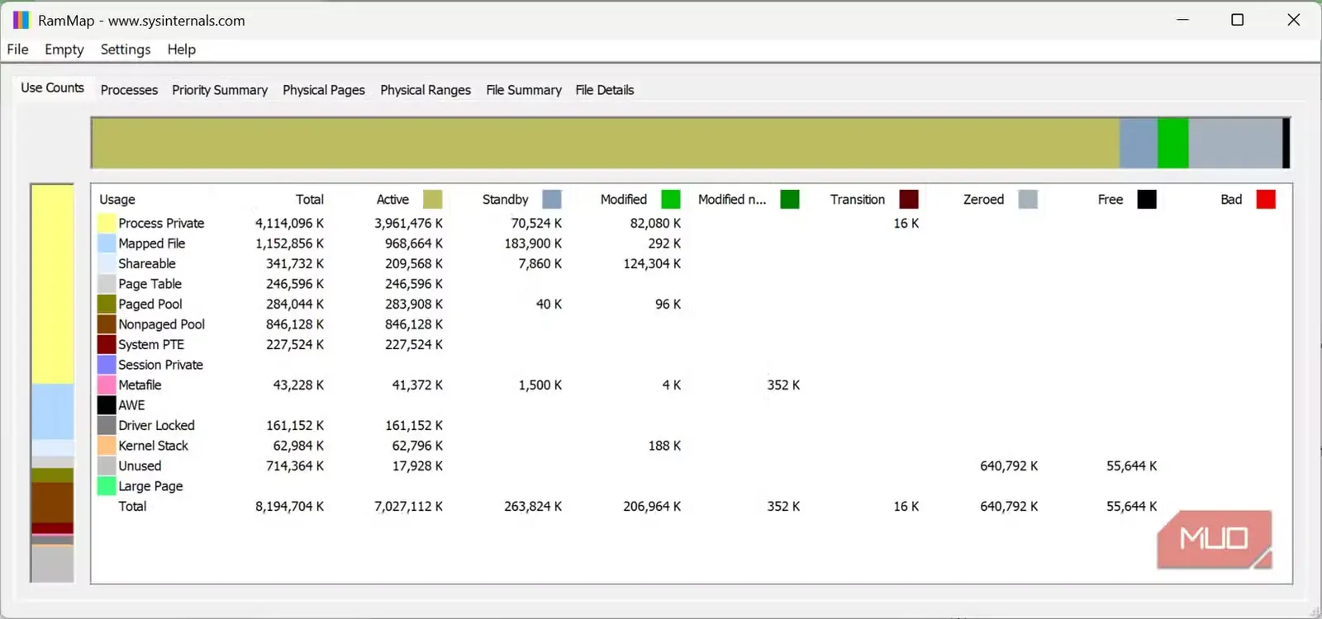Select the Kernel Stack row label
Image resolution: width=1322 pixels, height=619 pixels.
154,446
